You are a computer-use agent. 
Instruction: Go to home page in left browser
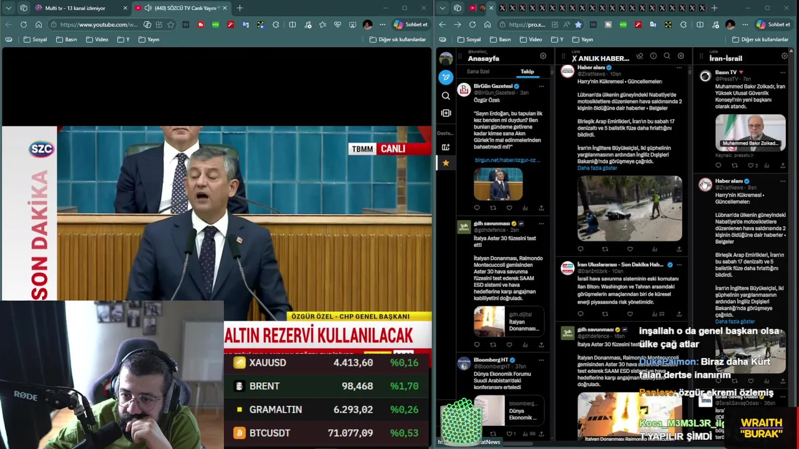pyautogui.click(x=38, y=24)
